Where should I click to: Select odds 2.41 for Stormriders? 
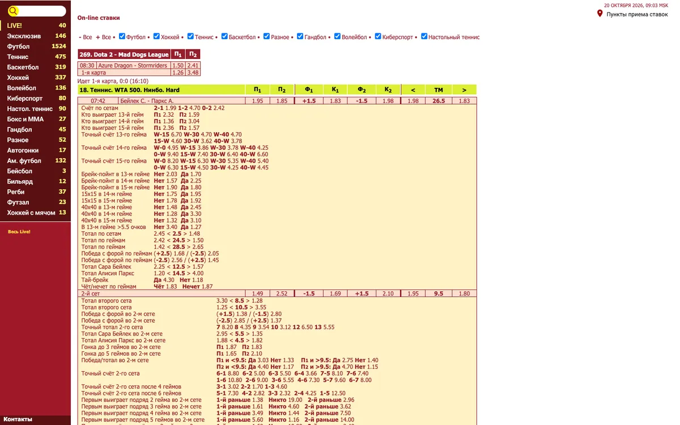[x=193, y=66]
